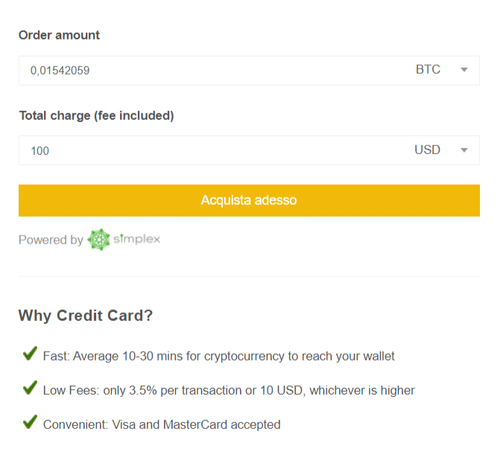Focus the Order amount input field
Image resolution: width=503 pixels, height=458 pixels.
coord(209,70)
